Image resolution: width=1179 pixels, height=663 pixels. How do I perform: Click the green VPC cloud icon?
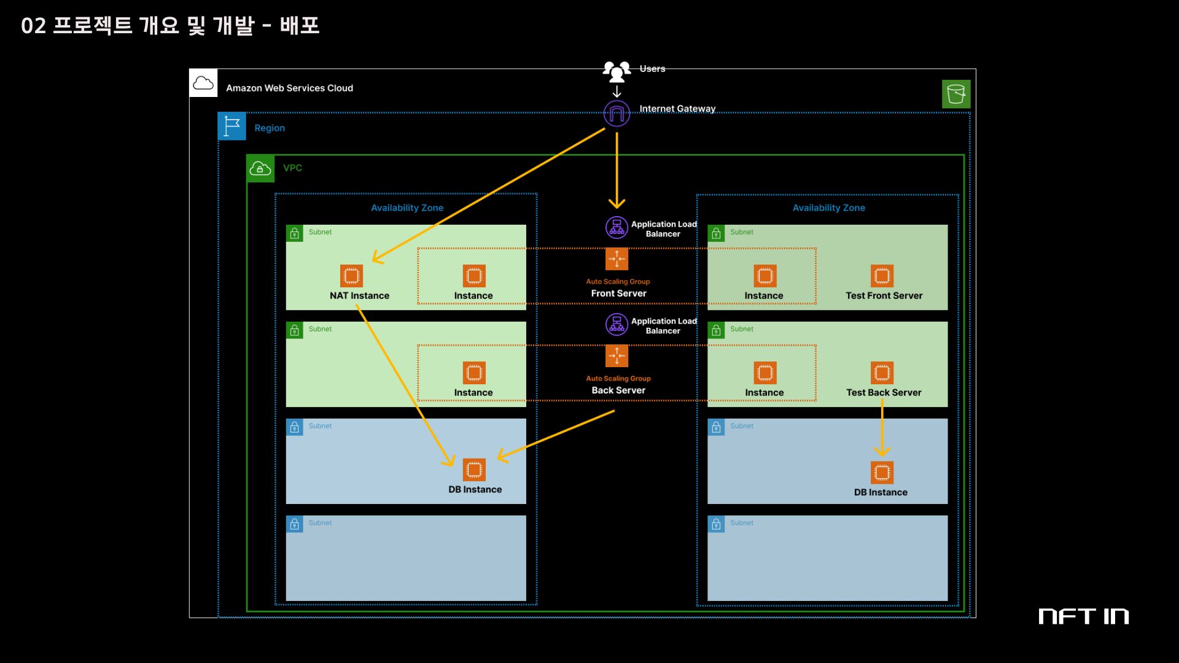pos(260,168)
